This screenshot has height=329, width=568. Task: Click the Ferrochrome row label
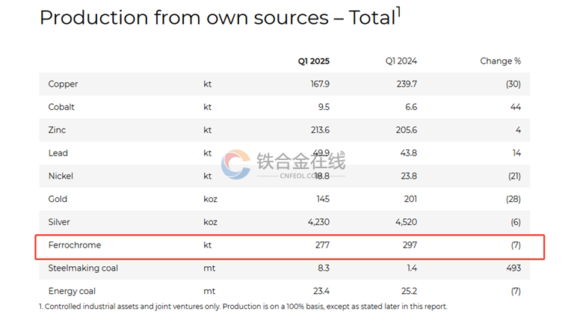75,245
